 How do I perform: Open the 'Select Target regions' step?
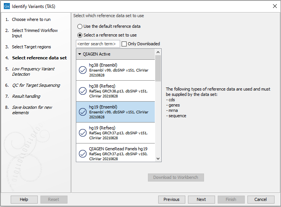(31, 47)
